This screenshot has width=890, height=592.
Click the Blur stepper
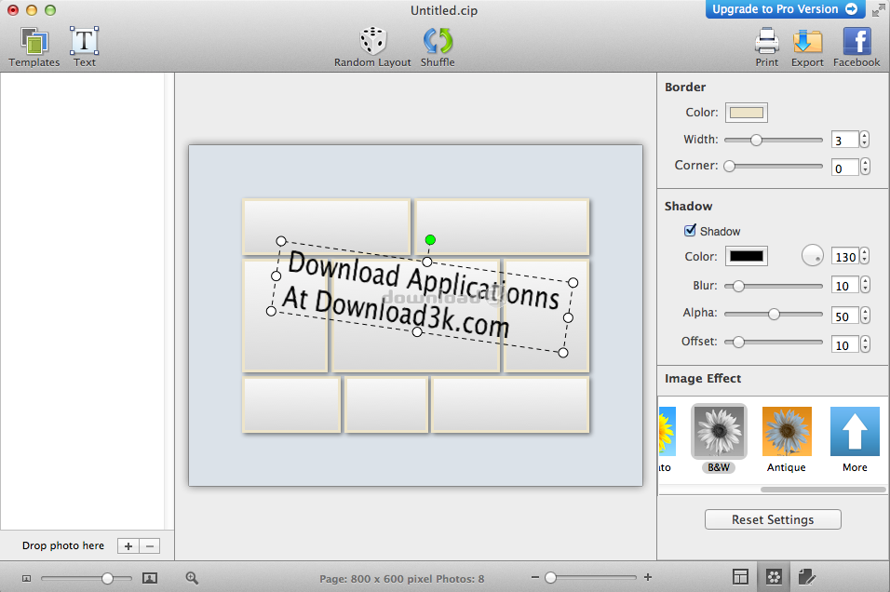point(865,285)
